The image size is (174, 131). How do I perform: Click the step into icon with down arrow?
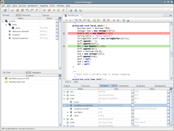(x=71, y=10)
